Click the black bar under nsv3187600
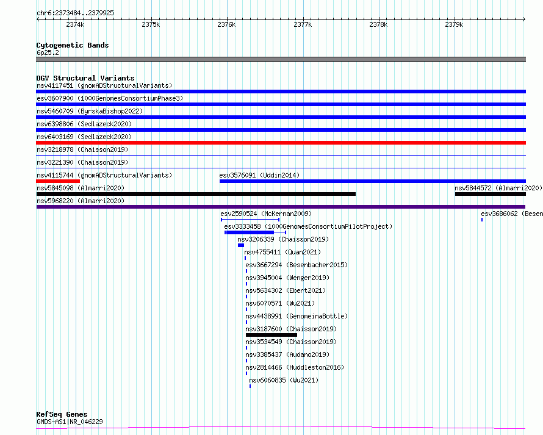The width and height of the screenshot is (543, 435). tap(271, 335)
